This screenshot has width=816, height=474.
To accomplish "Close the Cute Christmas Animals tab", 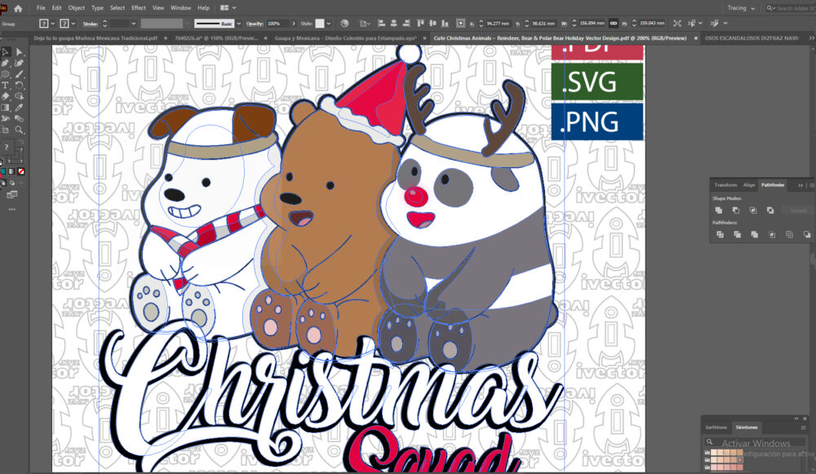I will (695, 38).
